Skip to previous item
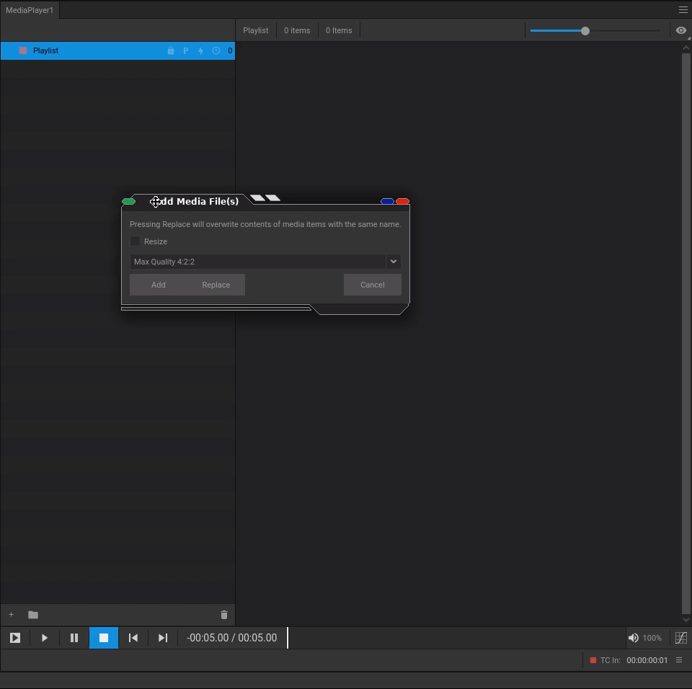This screenshot has width=692, height=689. point(133,637)
